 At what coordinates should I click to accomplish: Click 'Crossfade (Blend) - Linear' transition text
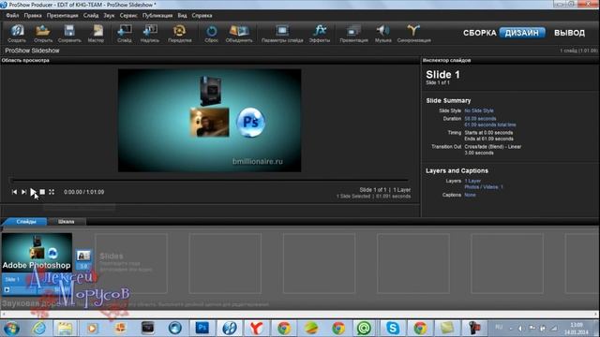[492, 147]
